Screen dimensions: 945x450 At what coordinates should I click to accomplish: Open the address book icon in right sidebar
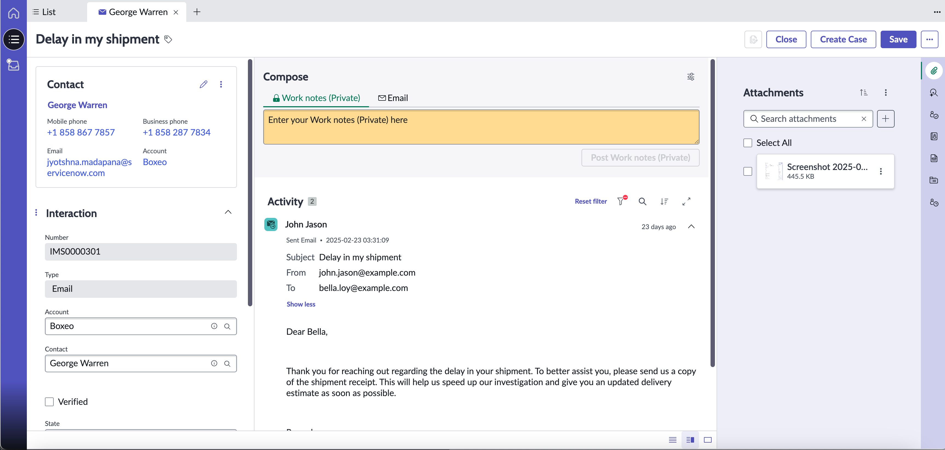(x=934, y=136)
